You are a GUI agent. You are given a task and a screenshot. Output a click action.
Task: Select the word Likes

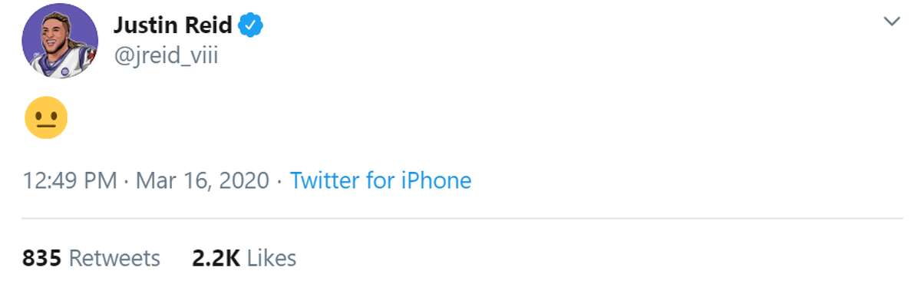pos(272,258)
